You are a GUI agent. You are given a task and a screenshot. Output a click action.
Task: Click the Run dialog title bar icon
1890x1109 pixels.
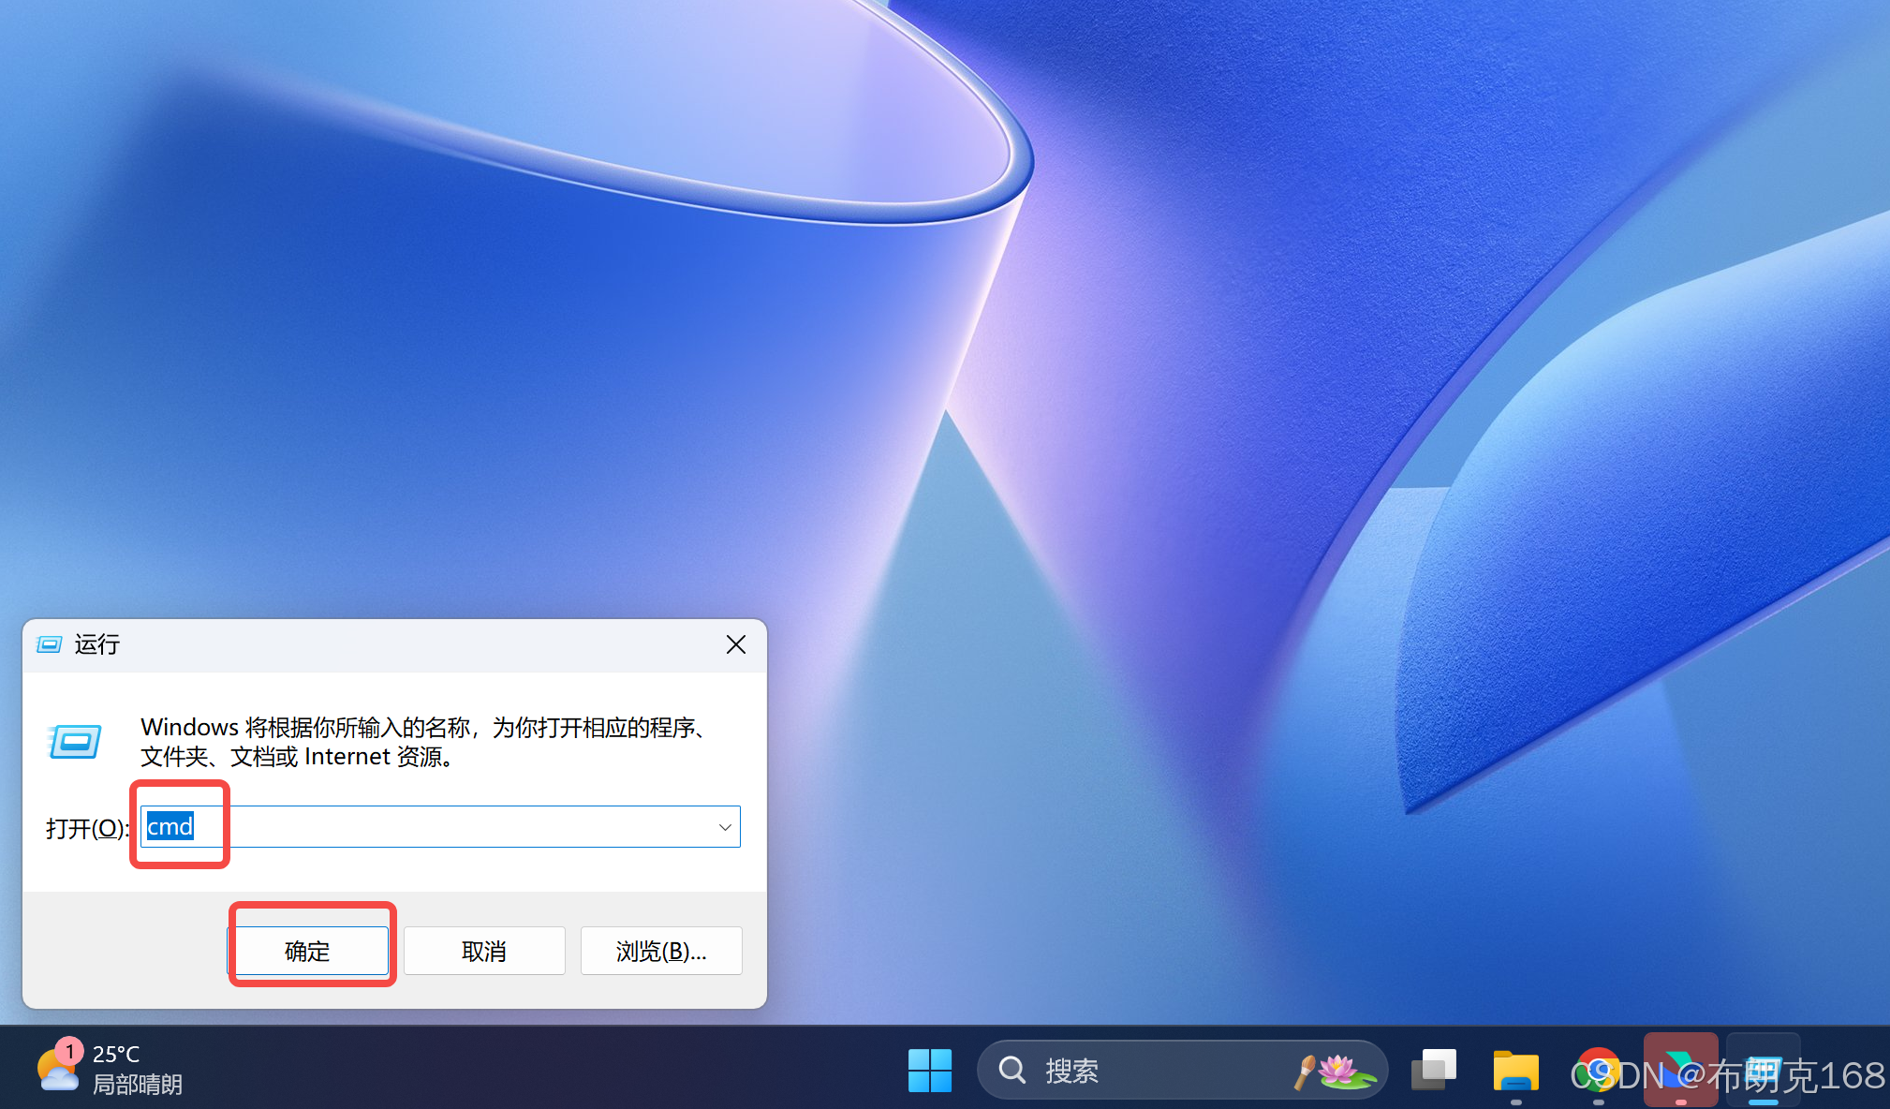49,644
